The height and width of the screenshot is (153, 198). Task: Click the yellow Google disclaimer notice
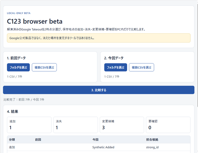coord(99,38)
